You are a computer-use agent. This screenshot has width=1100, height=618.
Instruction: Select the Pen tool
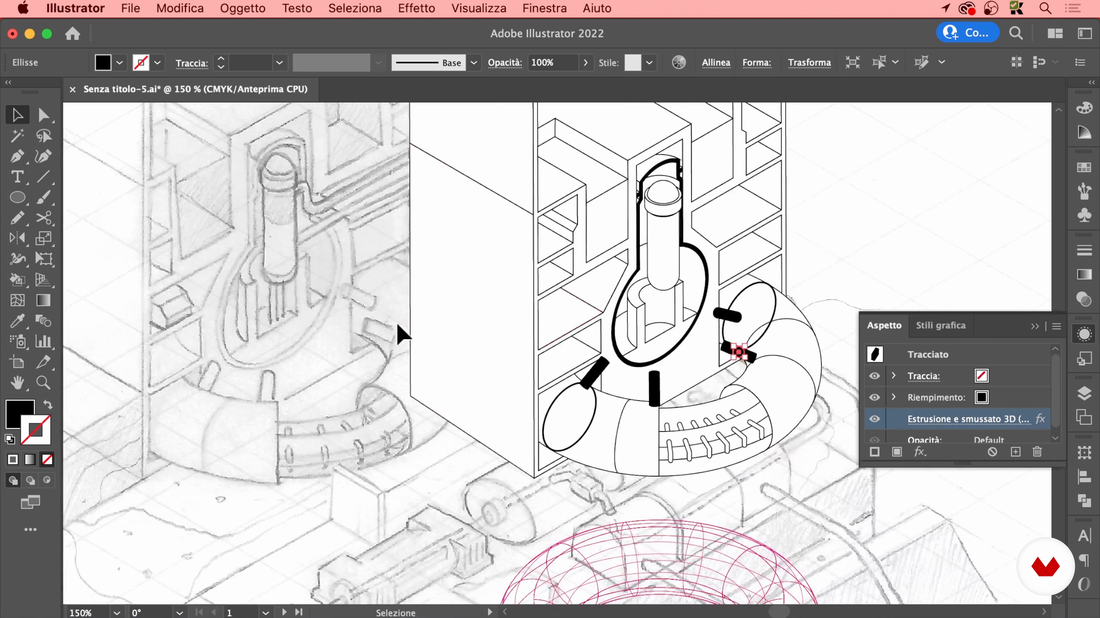[x=17, y=156]
